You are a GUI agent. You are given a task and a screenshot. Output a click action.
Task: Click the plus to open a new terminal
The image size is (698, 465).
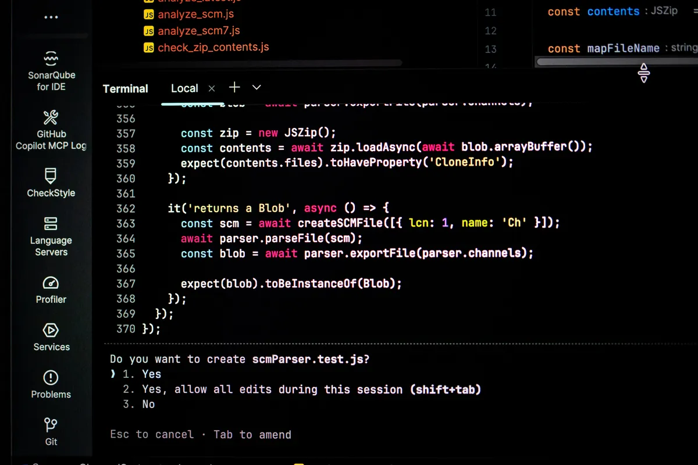[x=234, y=87]
